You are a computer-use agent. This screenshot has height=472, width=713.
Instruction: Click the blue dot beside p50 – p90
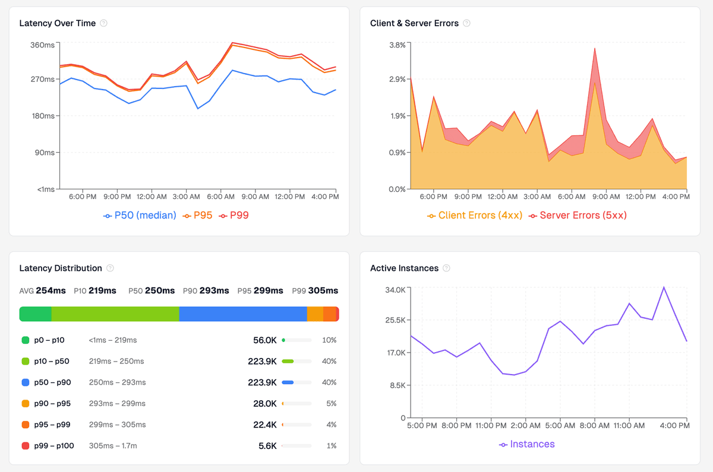(24, 382)
